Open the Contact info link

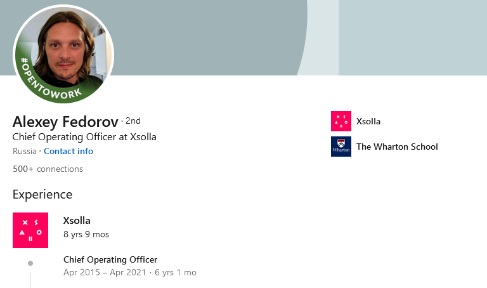(x=68, y=151)
